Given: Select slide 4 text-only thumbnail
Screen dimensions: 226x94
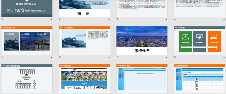Looking at the screenshot, I should pyautogui.click(x=200, y=8).
